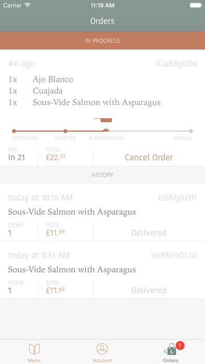Tap the Cuajada order item
The width and height of the screenshot is (205, 364).
point(48,91)
